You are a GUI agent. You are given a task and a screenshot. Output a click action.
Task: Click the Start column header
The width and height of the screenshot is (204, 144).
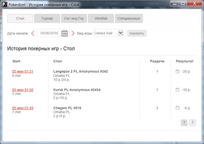(x=16, y=61)
